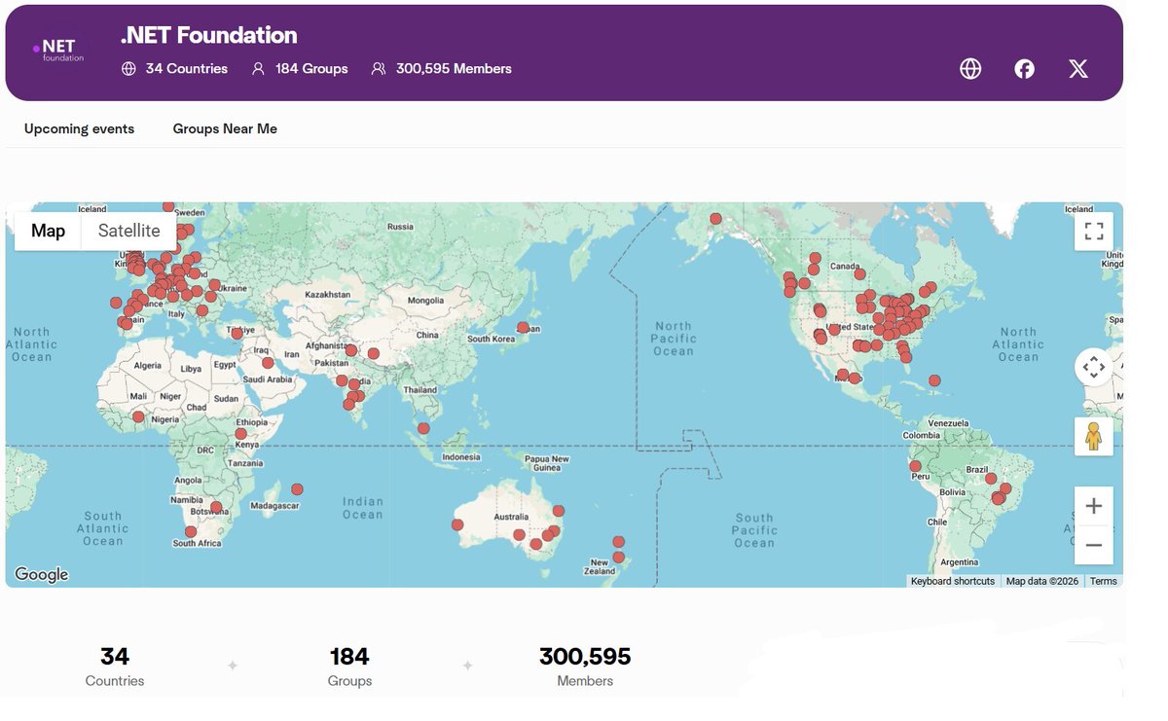Select the marker near Botswana
The width and height of the screenshot is (1168, 721).
pos(216,507)
